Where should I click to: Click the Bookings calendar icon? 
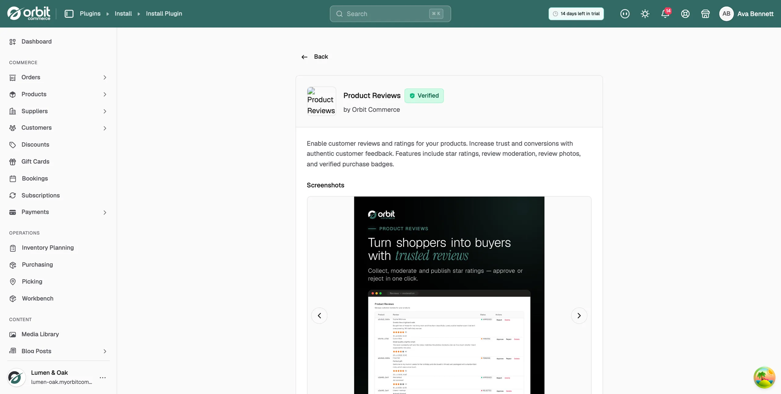[13, 179]
